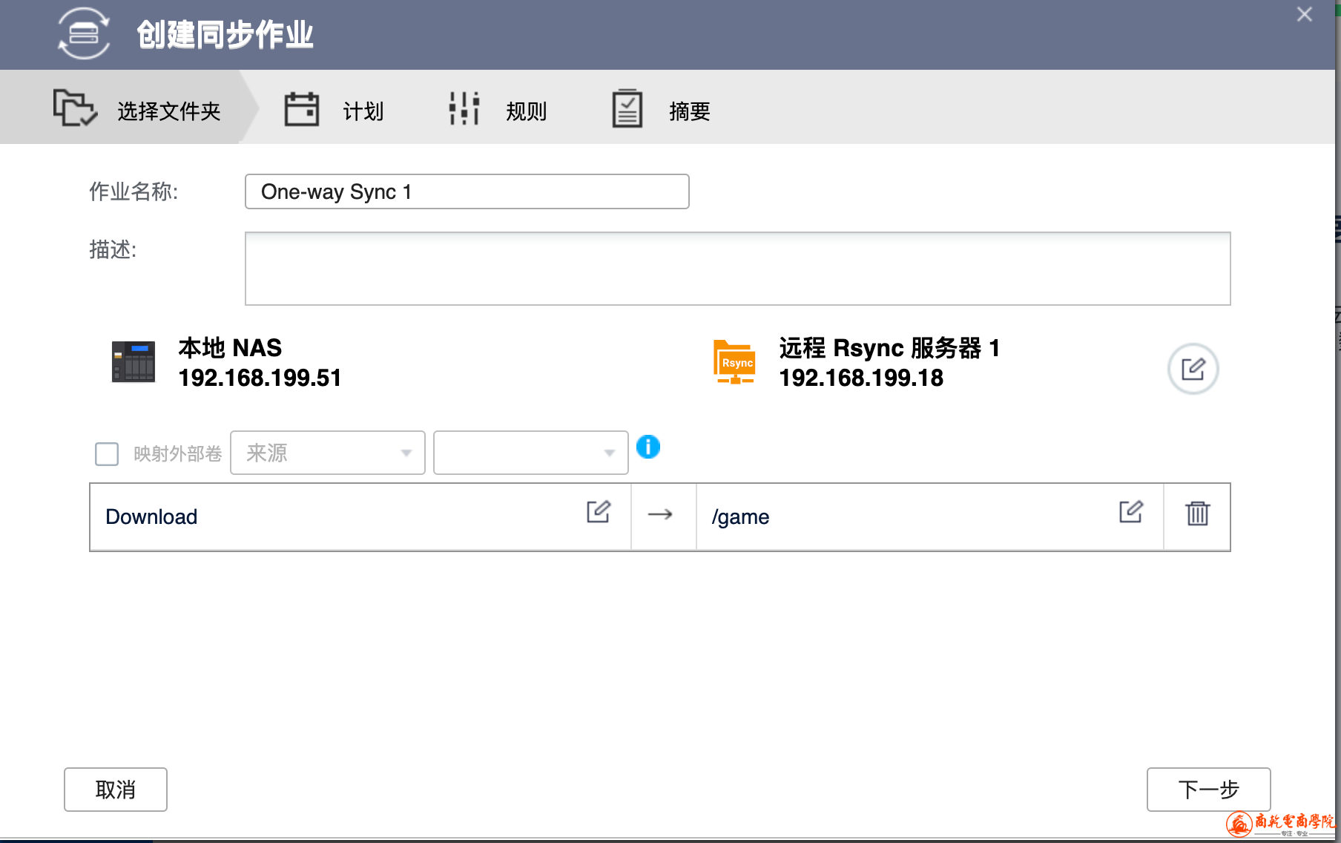Click the select folder step icon
Screen dimensions: 1341x843
75,108
